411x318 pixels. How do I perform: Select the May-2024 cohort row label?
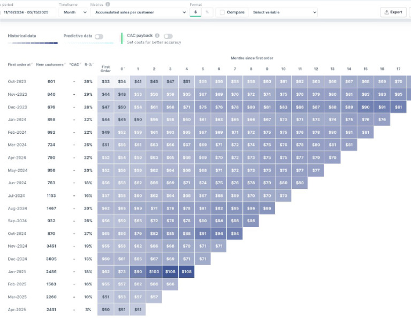(18, 170)
